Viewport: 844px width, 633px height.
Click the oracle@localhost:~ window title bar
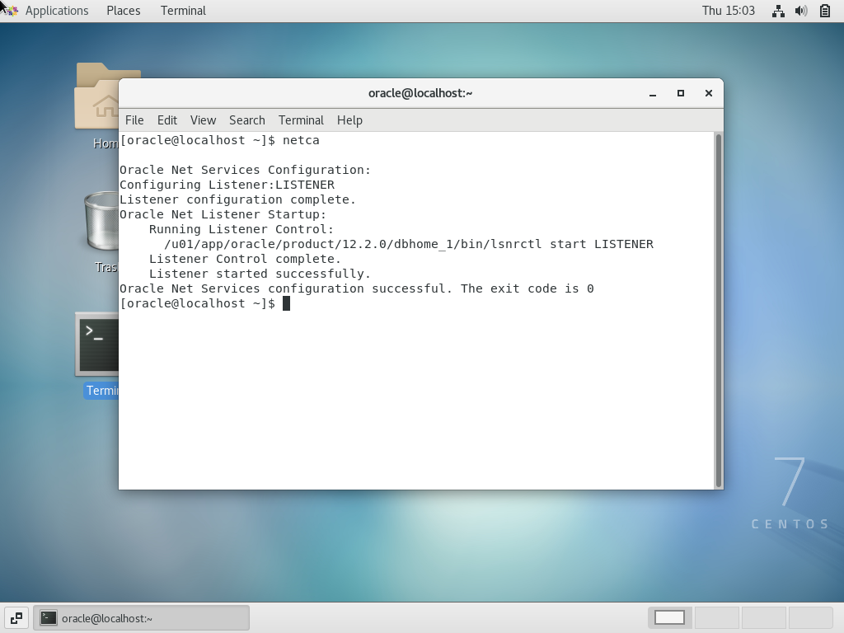pos(420,93)
